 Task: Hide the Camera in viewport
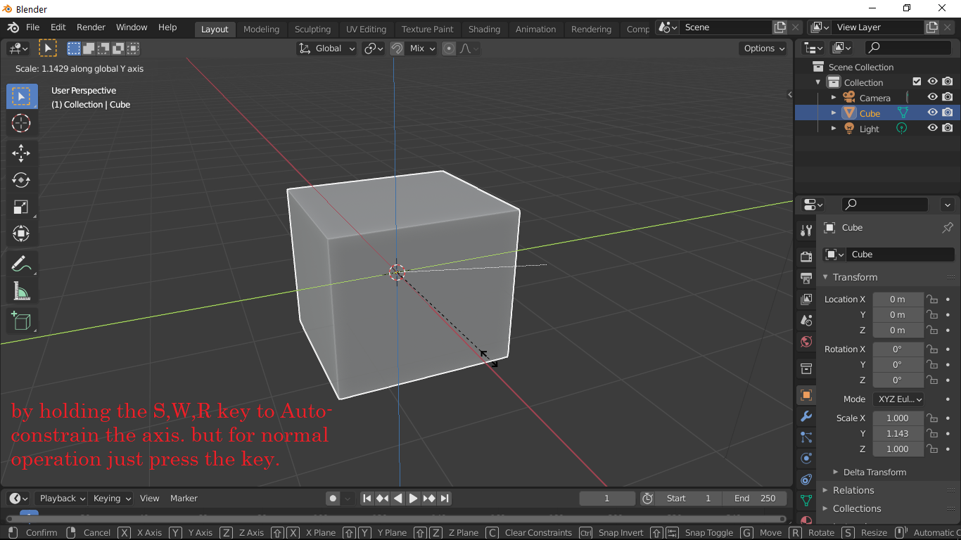click(933, 97)
